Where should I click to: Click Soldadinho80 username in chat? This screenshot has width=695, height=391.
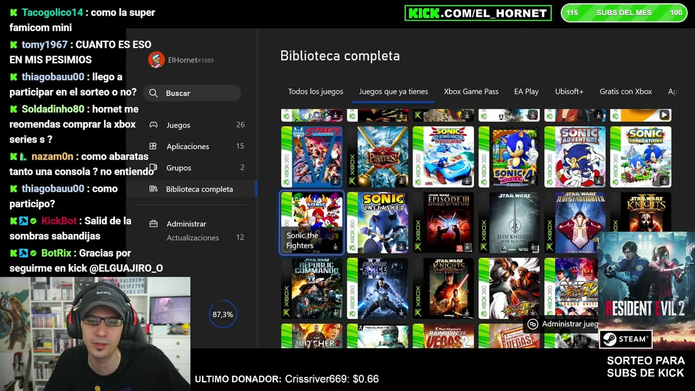pyautogui.click(x=53, y=109)
